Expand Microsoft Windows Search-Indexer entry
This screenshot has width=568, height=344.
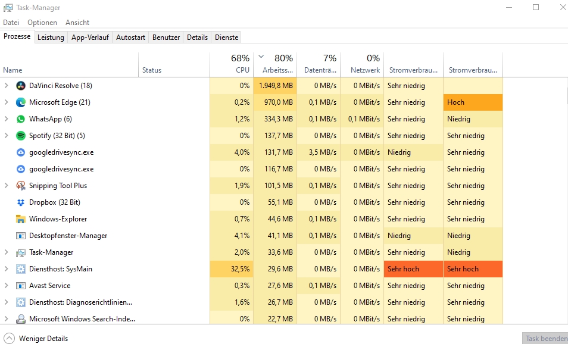[6, 318]
